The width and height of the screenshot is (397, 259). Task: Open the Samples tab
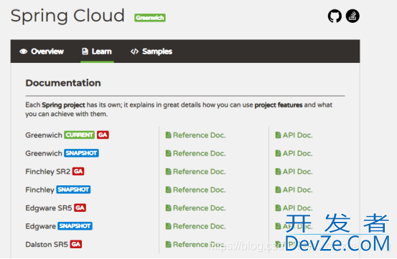[151, 52]
